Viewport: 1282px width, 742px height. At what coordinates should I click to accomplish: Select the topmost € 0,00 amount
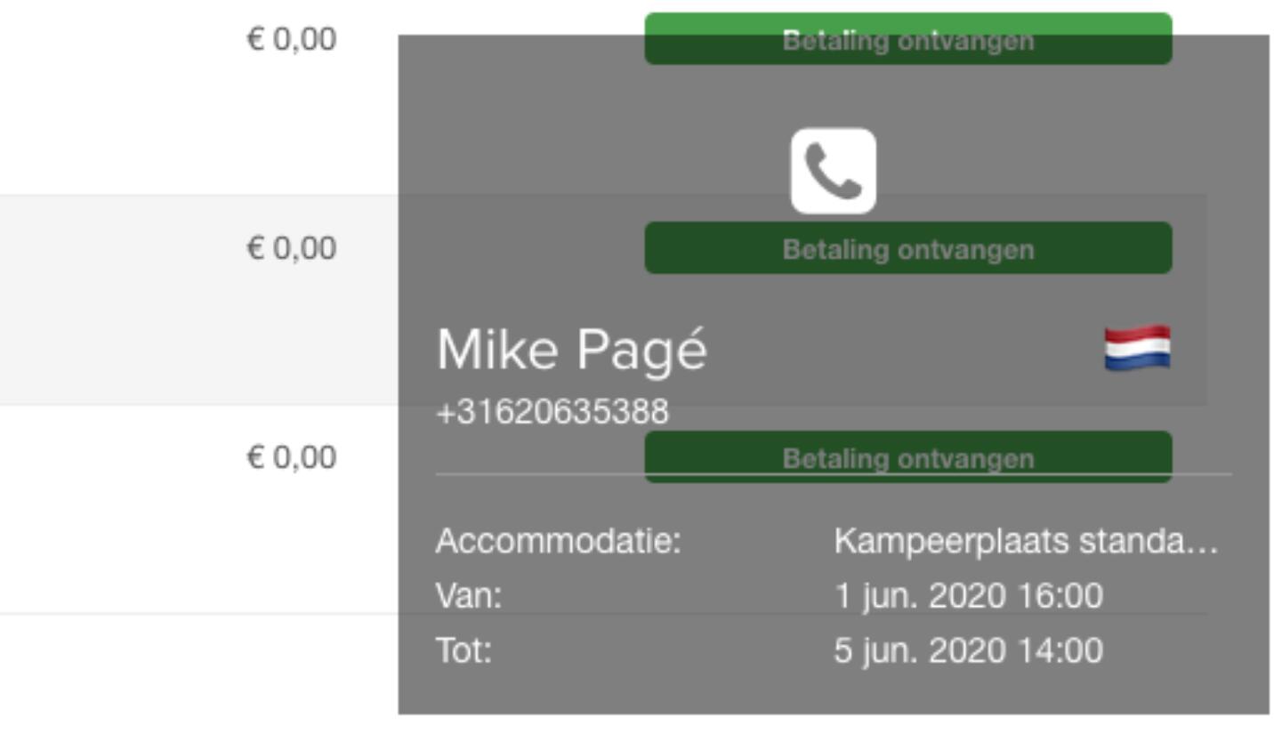(x=291, y=40)
